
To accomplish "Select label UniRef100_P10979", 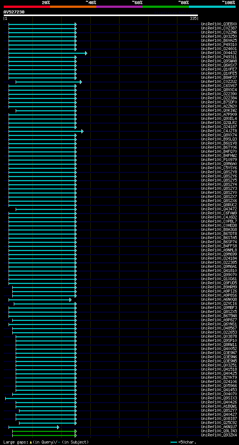I will coord(219,160).
